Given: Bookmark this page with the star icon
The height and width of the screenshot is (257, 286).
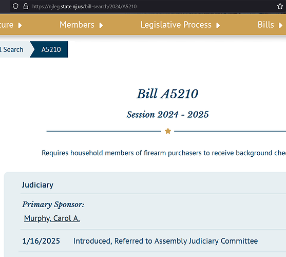Looking at the screenshot, I should (x=280, y=6).
